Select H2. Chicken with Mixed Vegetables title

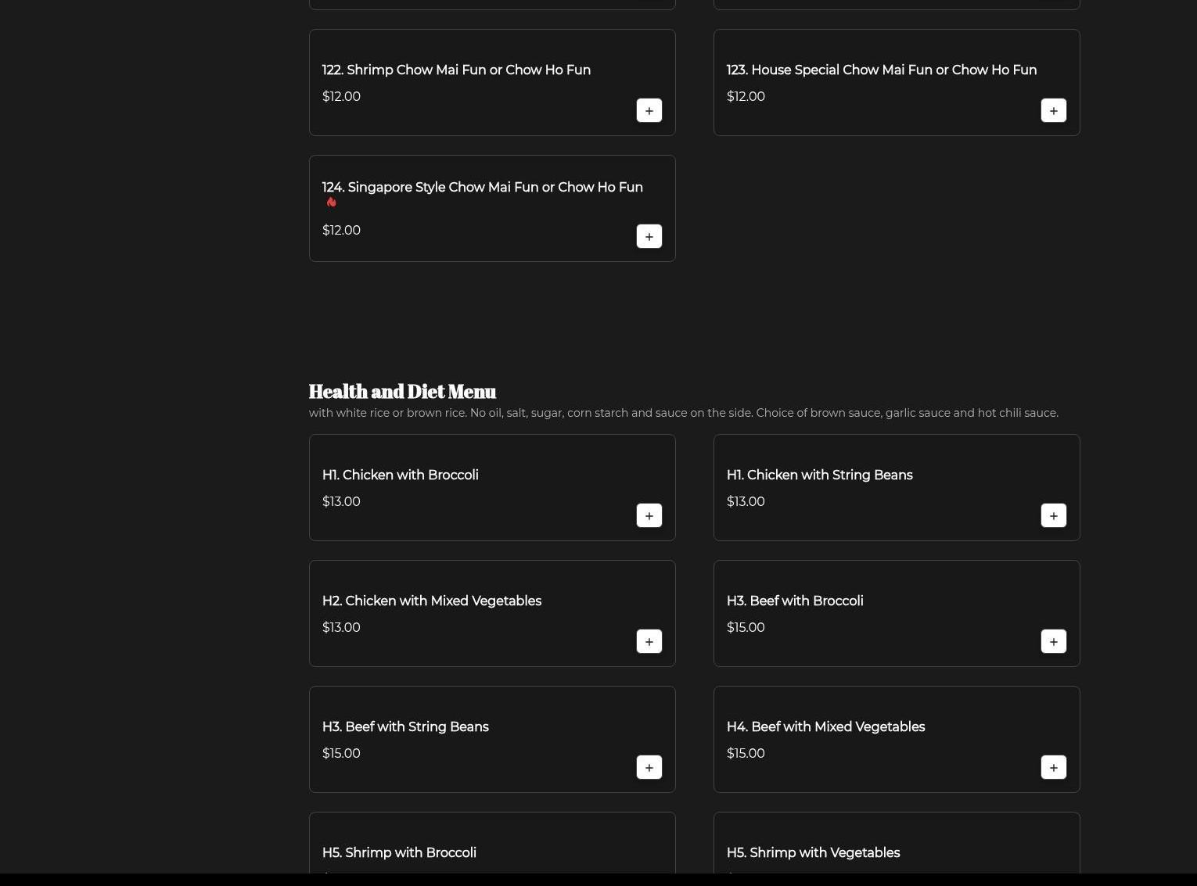(432, 601)
